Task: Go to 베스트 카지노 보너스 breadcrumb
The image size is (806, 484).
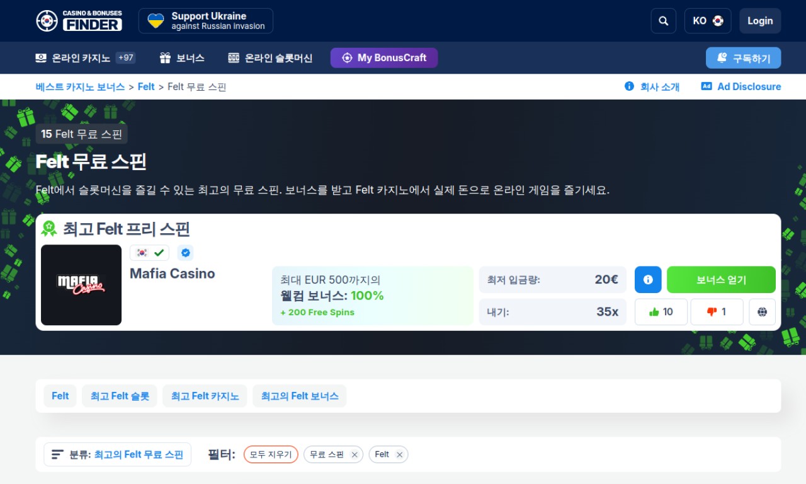Action: (x=81, y=87)
